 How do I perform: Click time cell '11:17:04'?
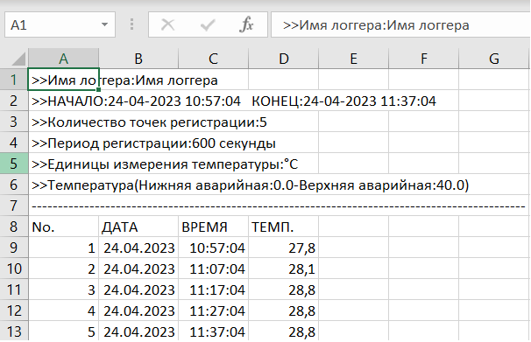pyautogui.click(x=213, y=290)
